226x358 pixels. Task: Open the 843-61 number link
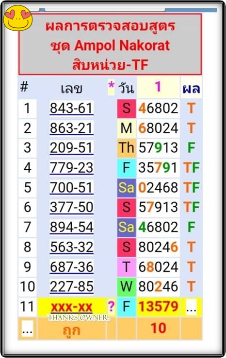tap(71, 108)
